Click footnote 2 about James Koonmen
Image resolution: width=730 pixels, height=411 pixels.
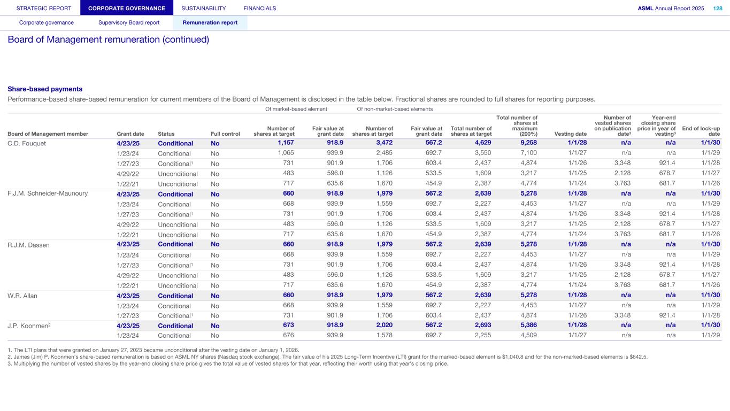(x=327, y=356)
